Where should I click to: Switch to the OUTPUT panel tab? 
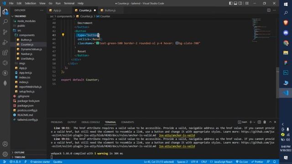tap(72, 122)
